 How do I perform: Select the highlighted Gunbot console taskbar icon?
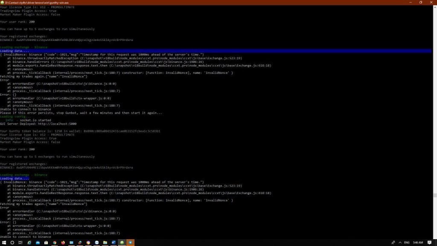coord(130,243)
